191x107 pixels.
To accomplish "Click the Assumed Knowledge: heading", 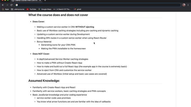I will click(44, 81).
